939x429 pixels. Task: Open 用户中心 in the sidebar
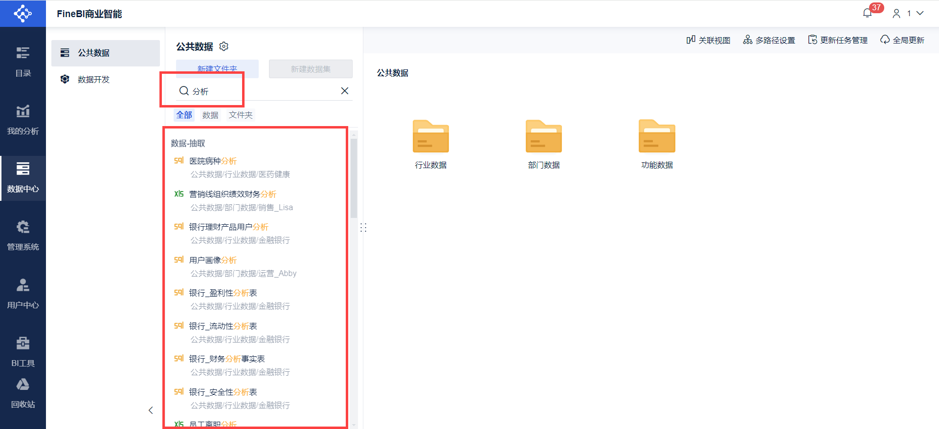(23, 294)
